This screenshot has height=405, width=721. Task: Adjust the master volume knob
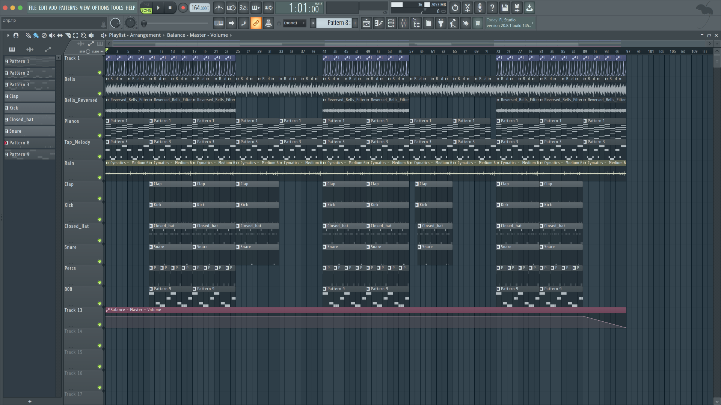pyautogui.click(x=115, y=23)
